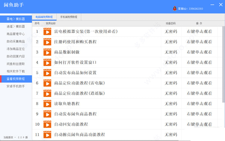225x141 pixels.
Task: Click the video icon for 雷电模拟器安装
Action: tap(47, 31)
